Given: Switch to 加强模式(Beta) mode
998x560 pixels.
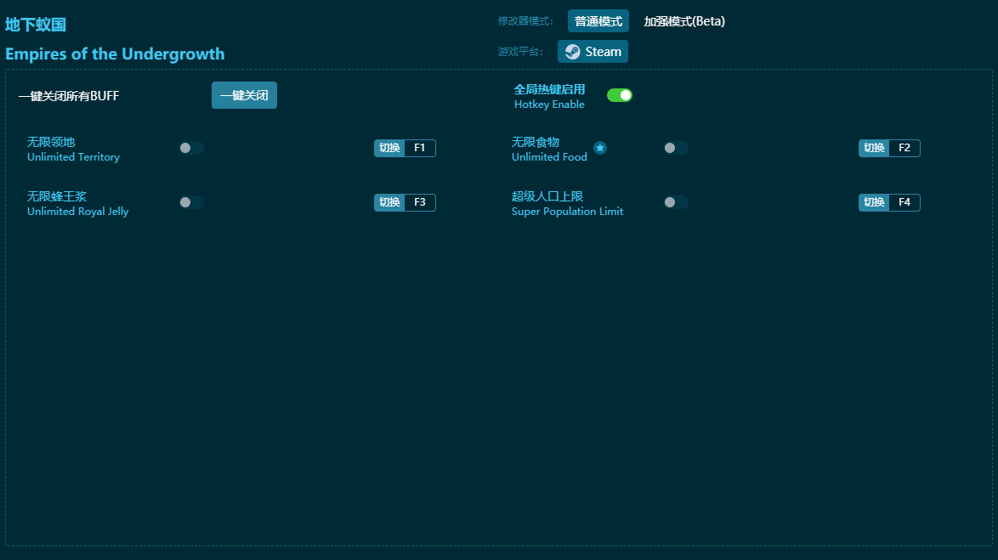Looking at the screenshot, I should [x=684, y=21].
